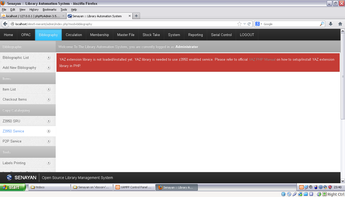
Task: Open the Firefox History menu
Action: 34,10
